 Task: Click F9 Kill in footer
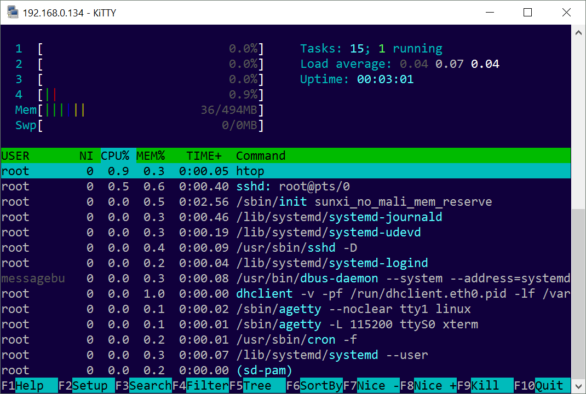(485, 386)
